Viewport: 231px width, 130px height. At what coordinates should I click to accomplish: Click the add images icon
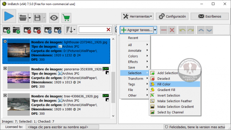[7, 30]
